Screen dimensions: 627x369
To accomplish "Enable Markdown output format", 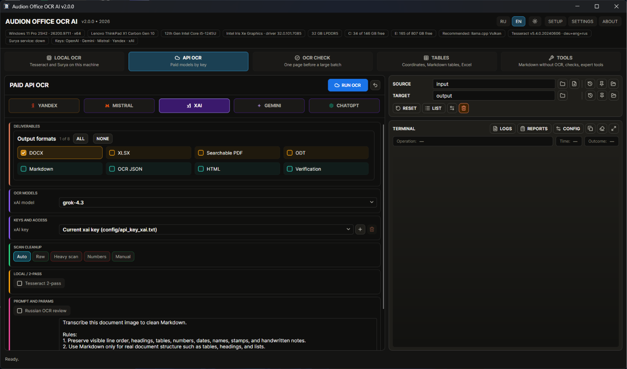I will pos(60,169).
